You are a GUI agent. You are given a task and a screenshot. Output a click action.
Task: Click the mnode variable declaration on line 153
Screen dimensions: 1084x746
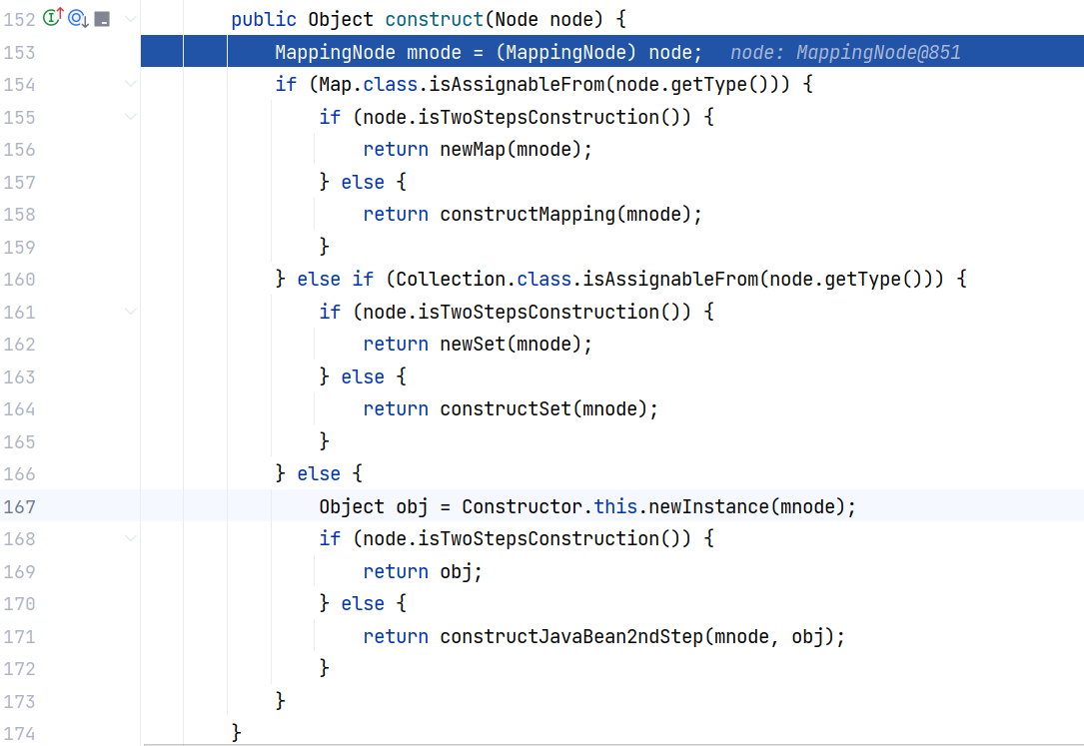click(x=434, y=53)
